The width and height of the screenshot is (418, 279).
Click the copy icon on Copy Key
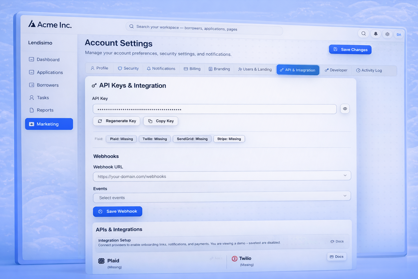[x=150, y=121]
